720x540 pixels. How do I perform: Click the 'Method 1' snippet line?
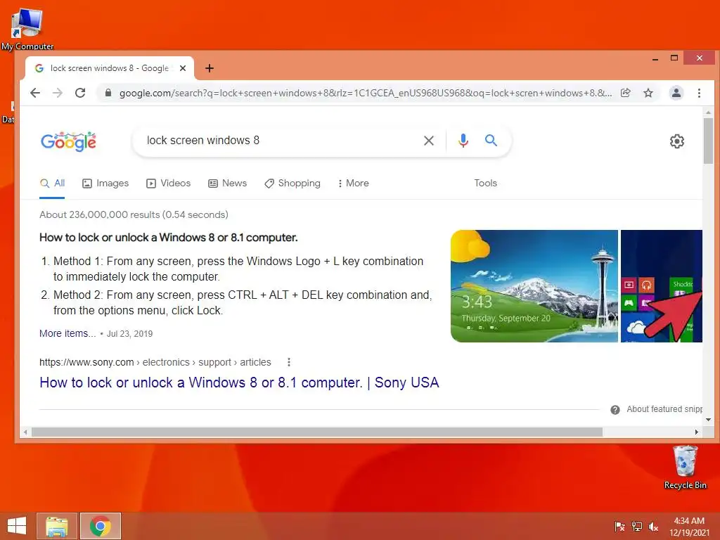(238, 269)
